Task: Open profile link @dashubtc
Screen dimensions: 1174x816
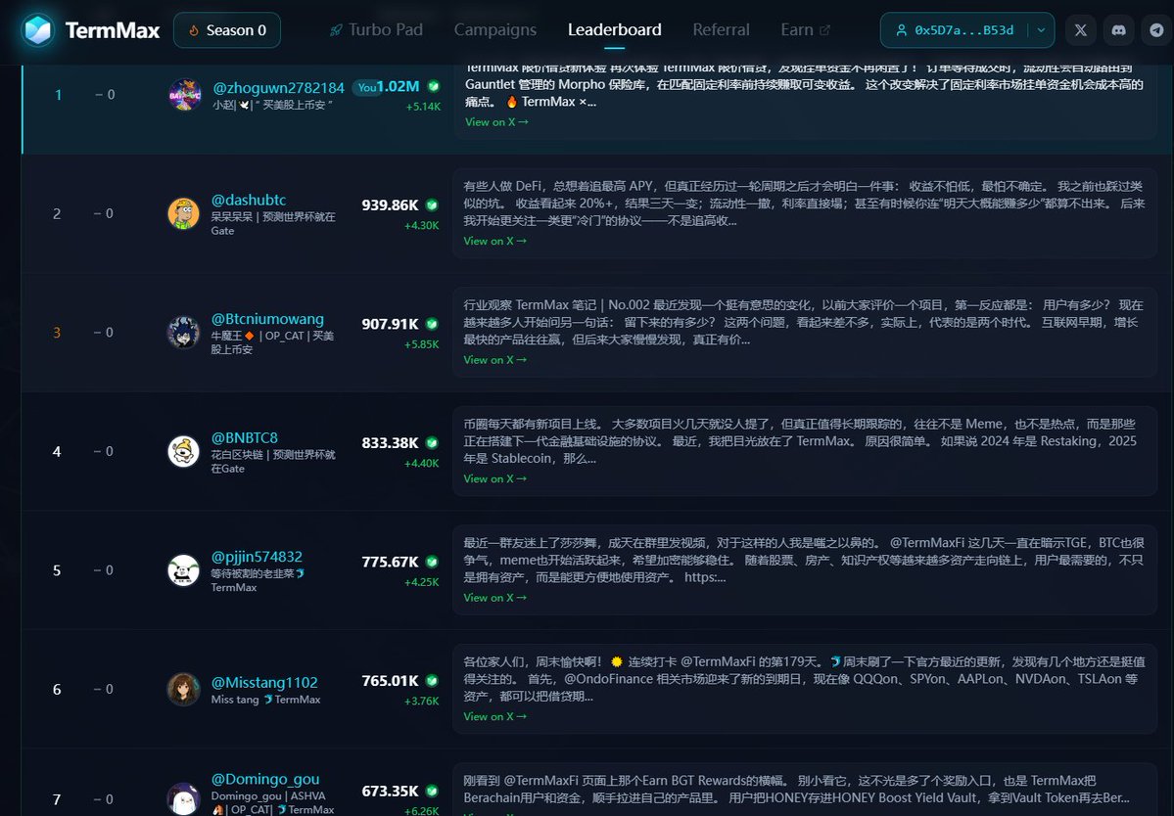Action: point(249,200)
